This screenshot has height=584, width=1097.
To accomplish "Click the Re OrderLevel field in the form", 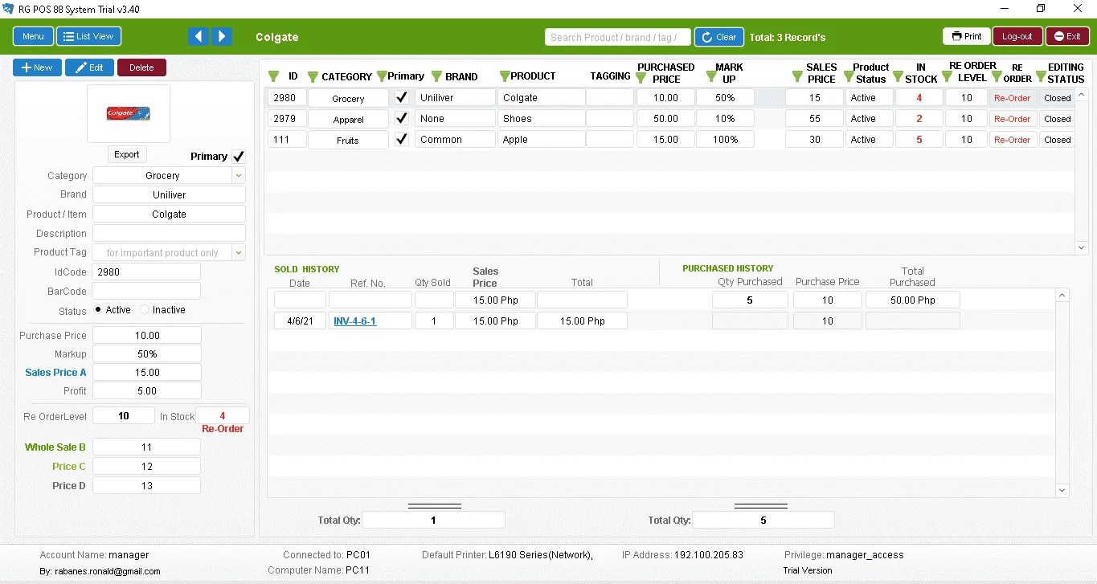I will [123, 416].
